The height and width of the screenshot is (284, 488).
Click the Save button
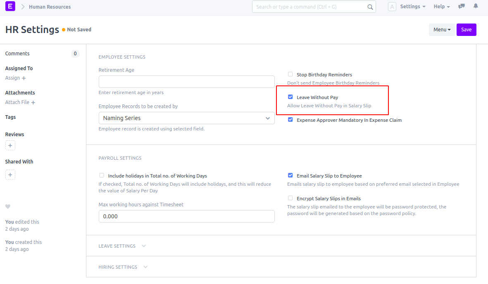coord(466,29)
